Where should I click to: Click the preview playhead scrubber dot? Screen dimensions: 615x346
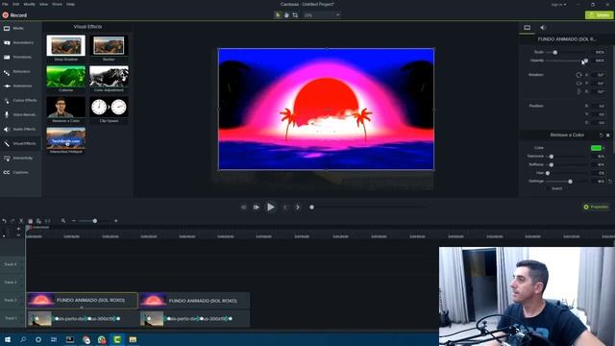311,208
